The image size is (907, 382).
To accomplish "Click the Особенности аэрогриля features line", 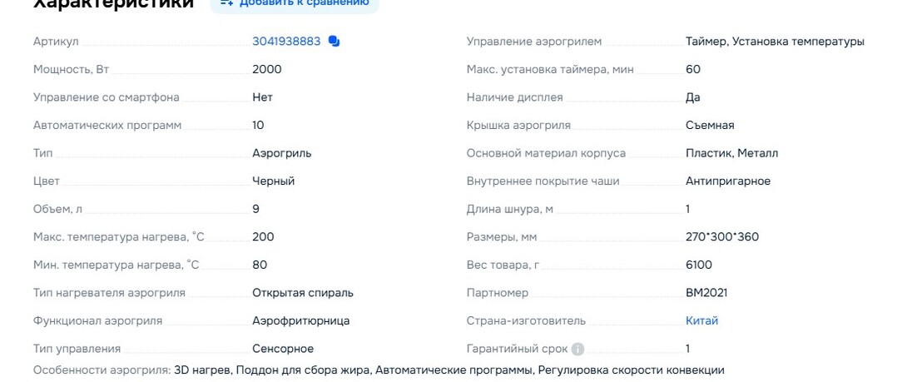I will [379, 370].
